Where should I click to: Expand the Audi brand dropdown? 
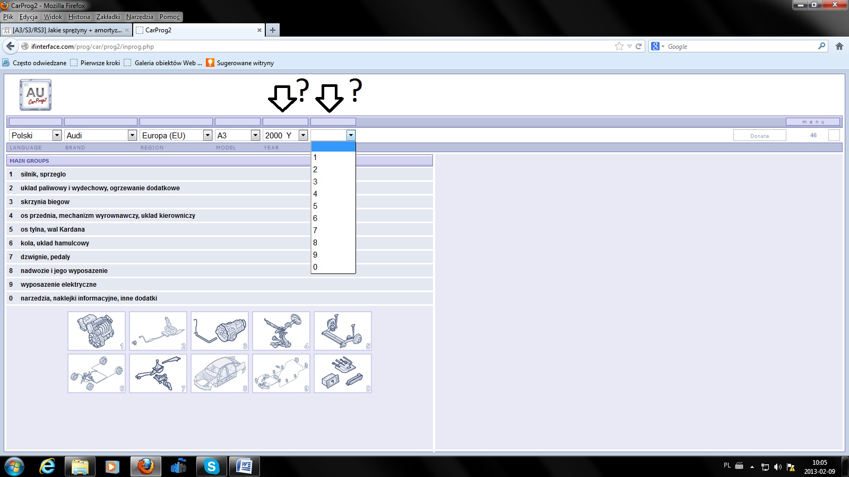click(x=132, y=135)
